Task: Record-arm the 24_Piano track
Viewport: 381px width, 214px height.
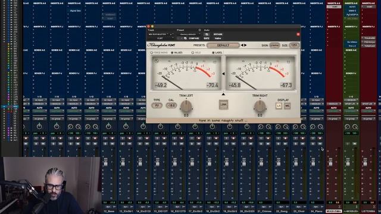Action: 320,139
